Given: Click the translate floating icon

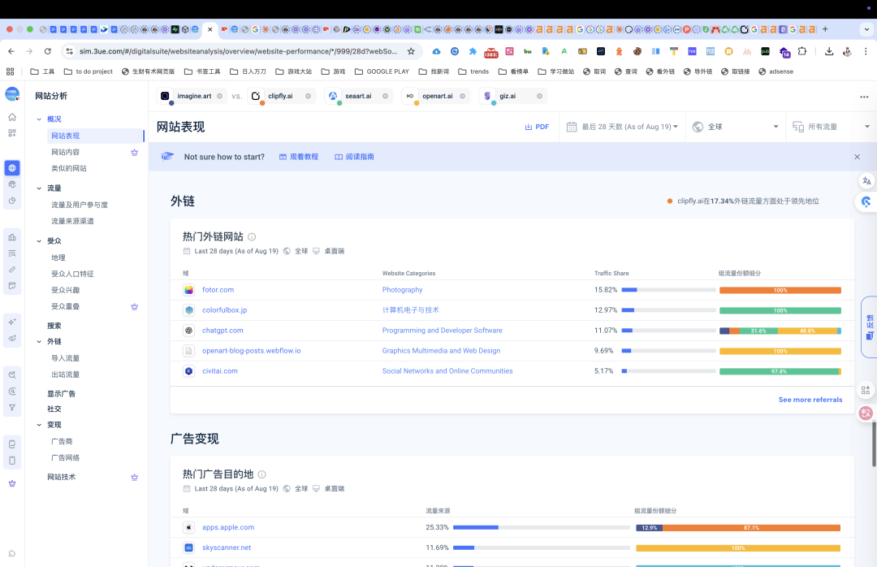Looking at the screenshot, I should pos(866,181).
